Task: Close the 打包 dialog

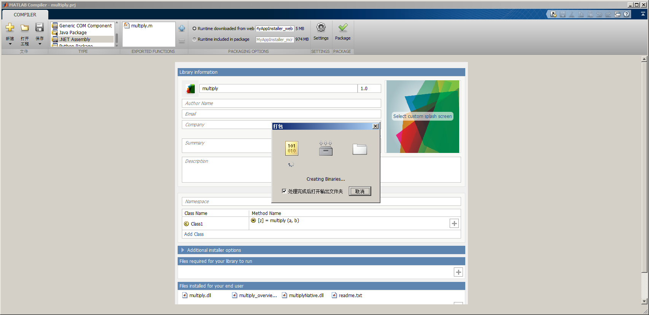Action: (x=375, y=126)
